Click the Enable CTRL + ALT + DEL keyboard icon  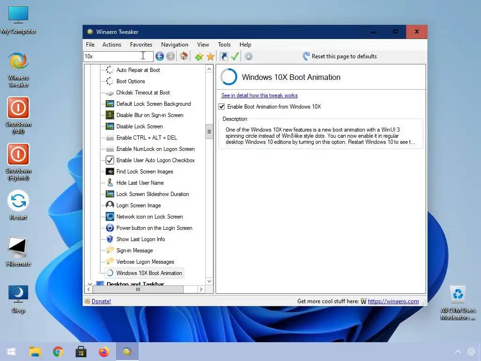[x=109, y=138]
